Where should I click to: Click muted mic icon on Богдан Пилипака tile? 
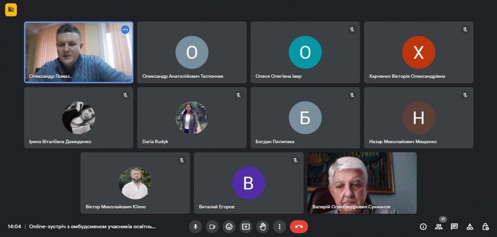click(x=352, y=95)
